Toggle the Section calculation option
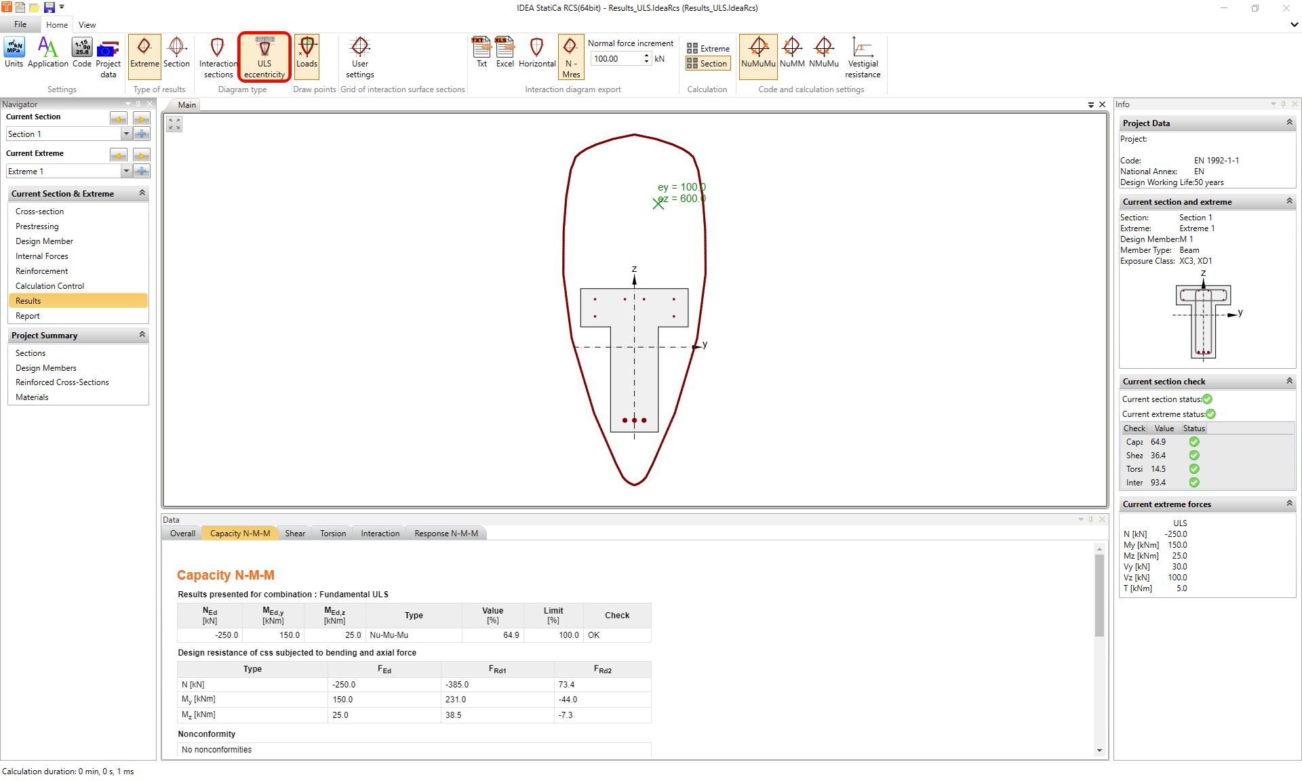1302x781 pixels. coord(707,64)
